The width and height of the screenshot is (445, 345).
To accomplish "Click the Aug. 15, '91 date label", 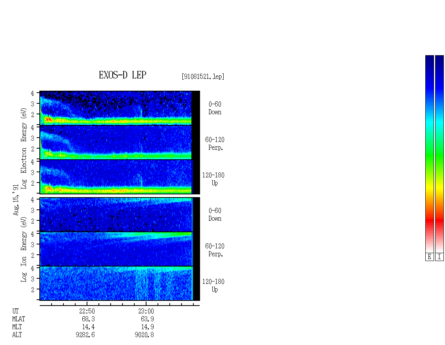I will (16, 200).
